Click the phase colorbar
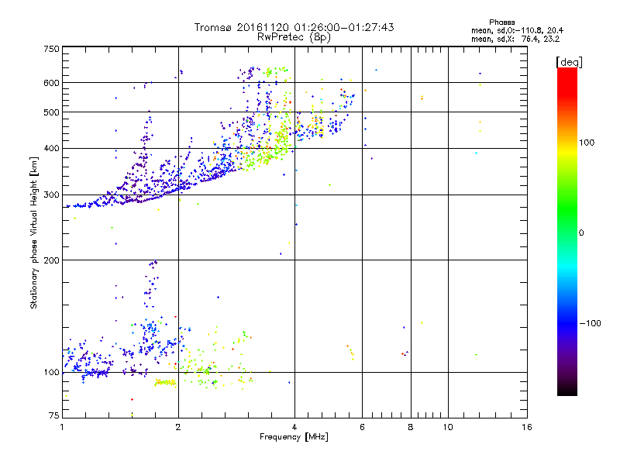Viewport: 620px width, 465px height. click(567, 232)
